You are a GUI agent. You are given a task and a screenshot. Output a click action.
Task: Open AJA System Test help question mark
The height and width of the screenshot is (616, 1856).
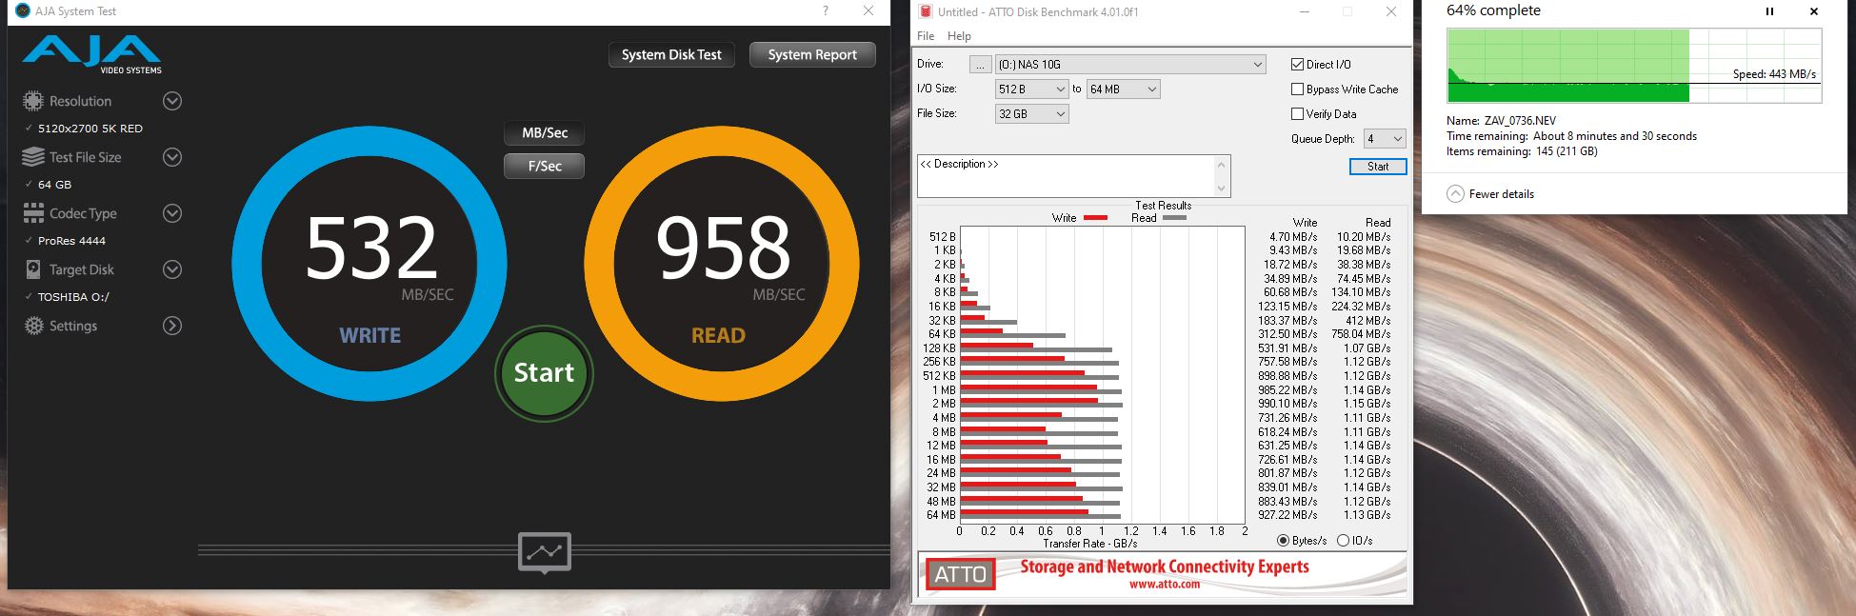pos(825,11)
